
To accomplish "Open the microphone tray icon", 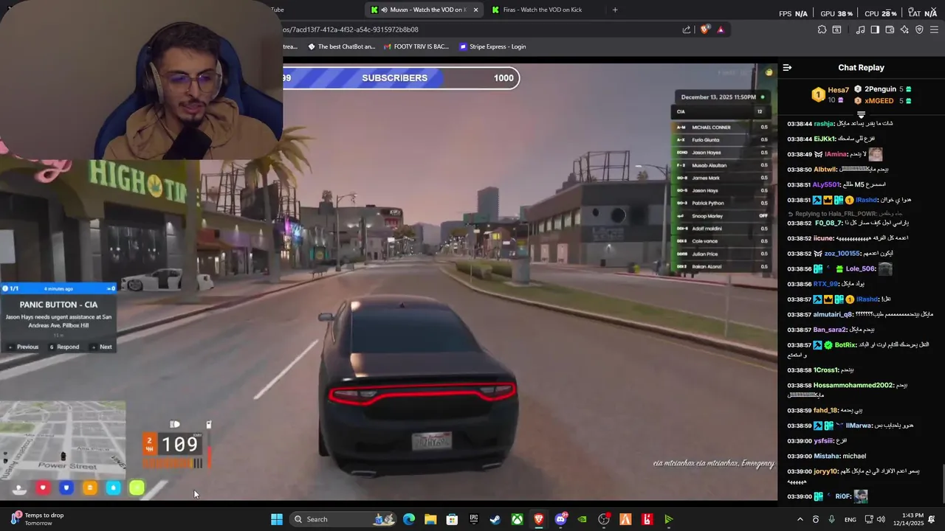I will point(832,519).
